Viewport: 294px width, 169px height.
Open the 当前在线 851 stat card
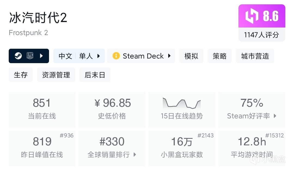point(42,109)
